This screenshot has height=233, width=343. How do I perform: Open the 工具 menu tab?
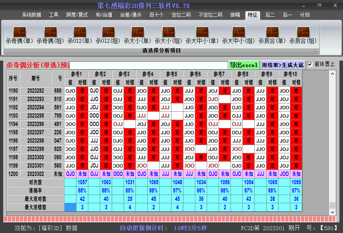[53, 15]
